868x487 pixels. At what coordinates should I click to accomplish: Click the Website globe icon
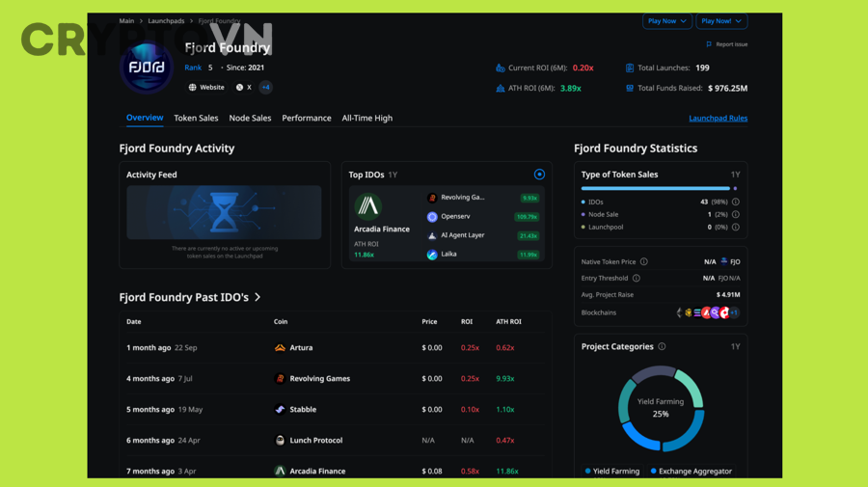(192, 88)
